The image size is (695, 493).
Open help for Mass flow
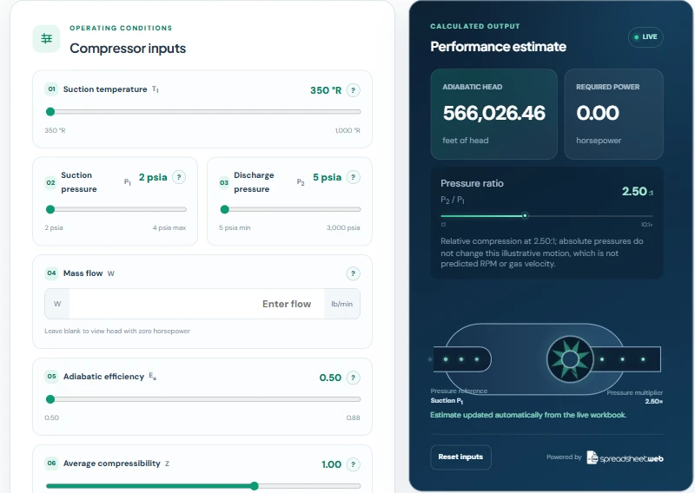353,273
